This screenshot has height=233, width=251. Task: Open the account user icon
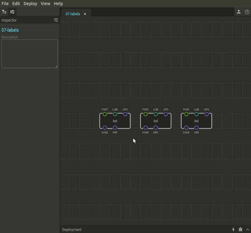tap(238, 12)
